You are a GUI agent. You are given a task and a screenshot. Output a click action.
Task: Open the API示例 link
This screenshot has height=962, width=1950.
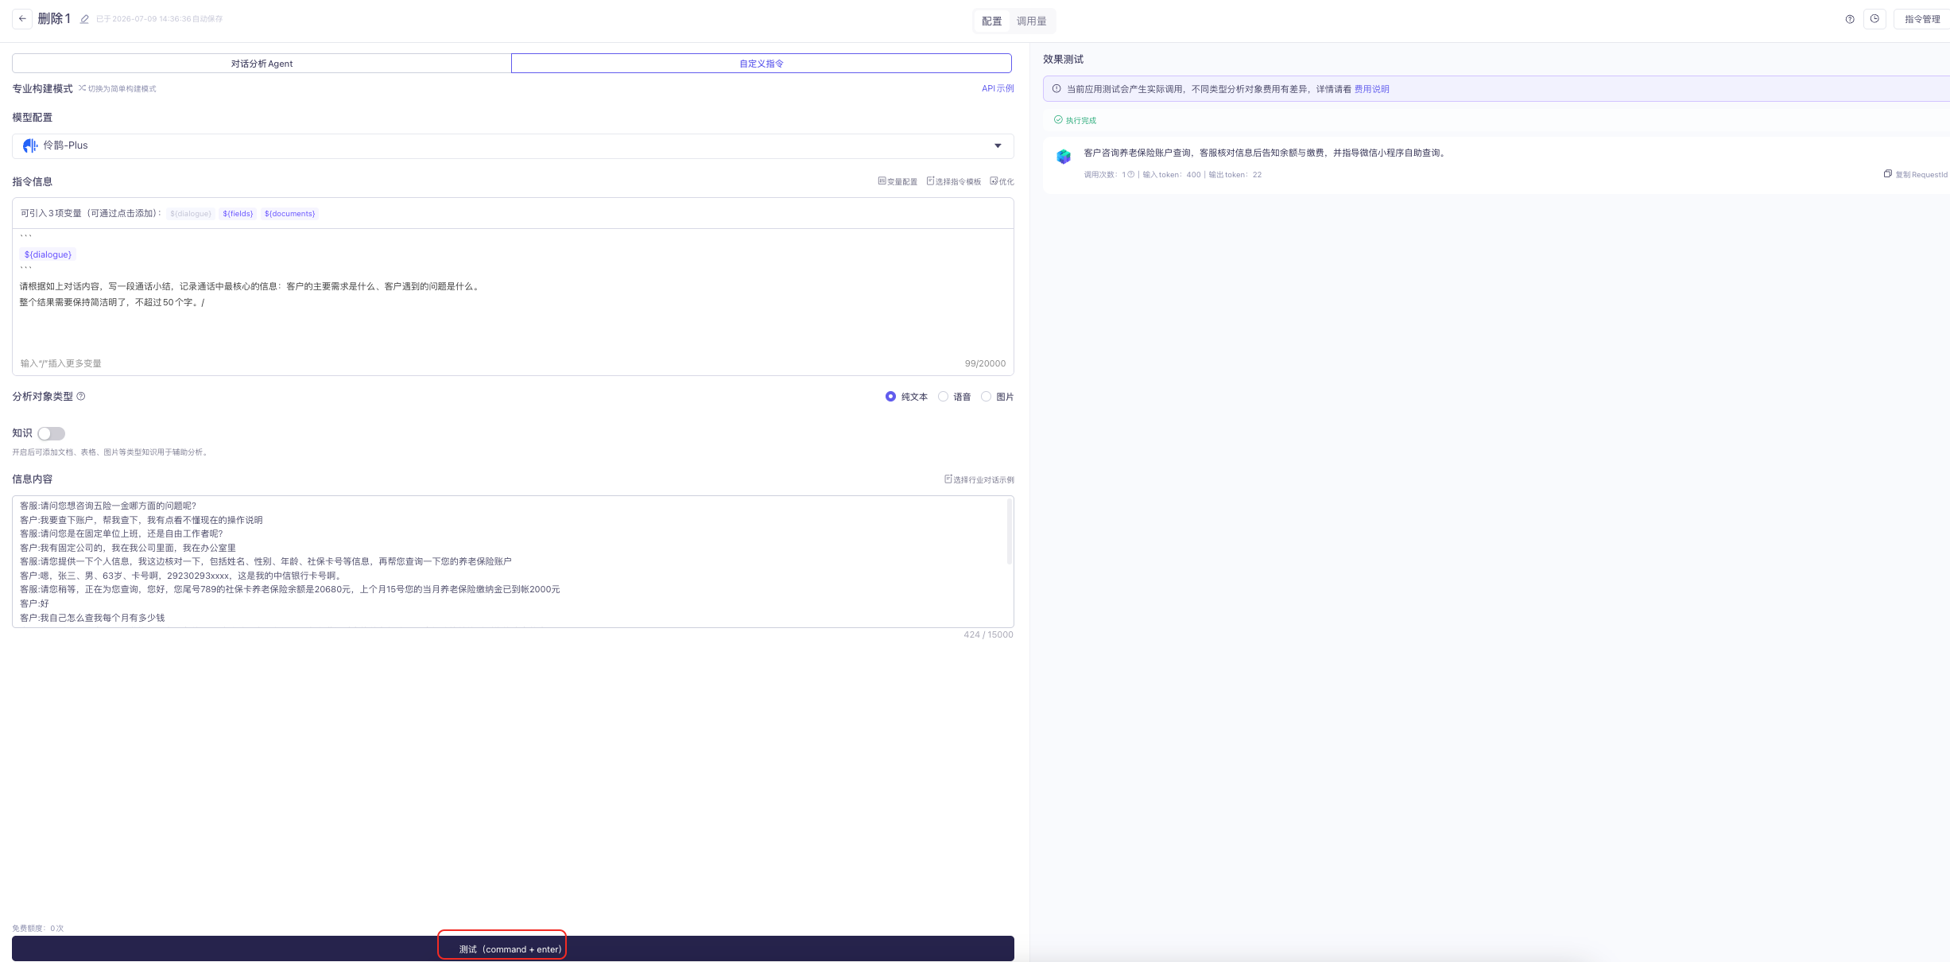998,88
